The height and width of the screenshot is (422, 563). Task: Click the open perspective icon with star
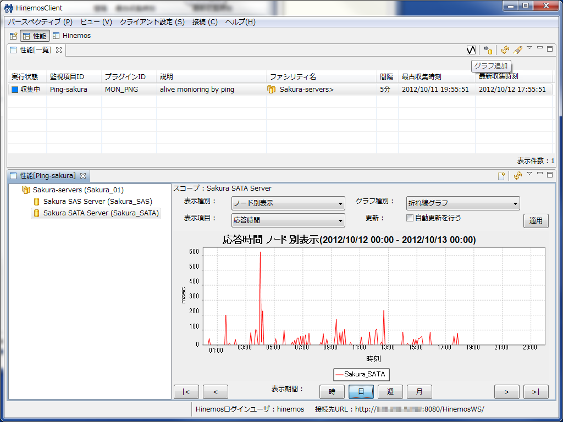13,36
